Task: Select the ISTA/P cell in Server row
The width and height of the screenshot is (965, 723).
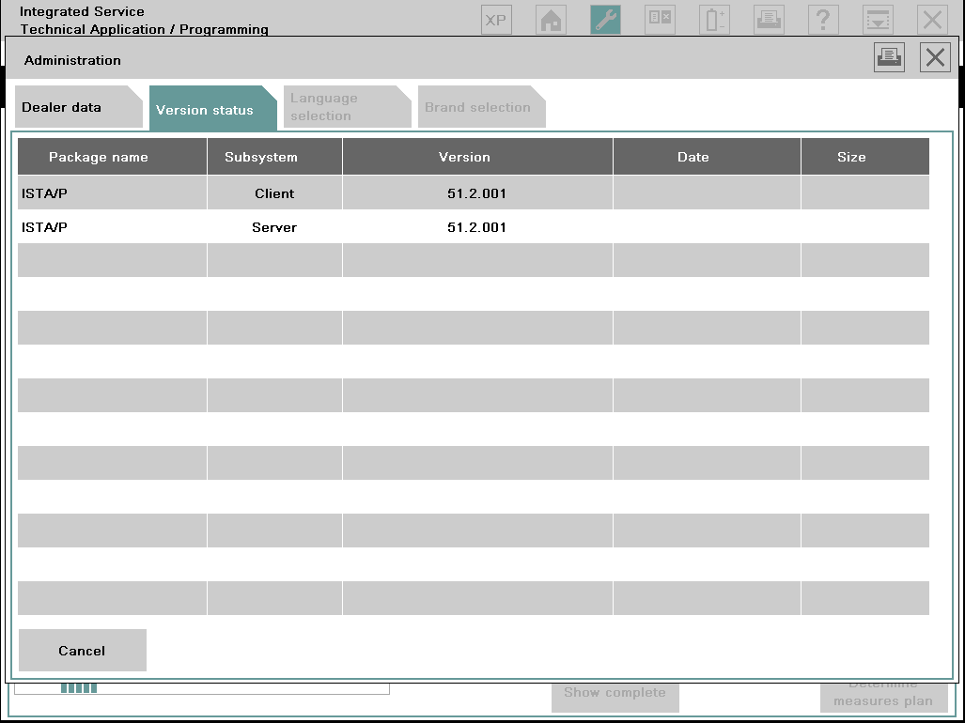Action: (x=112, y=227)
